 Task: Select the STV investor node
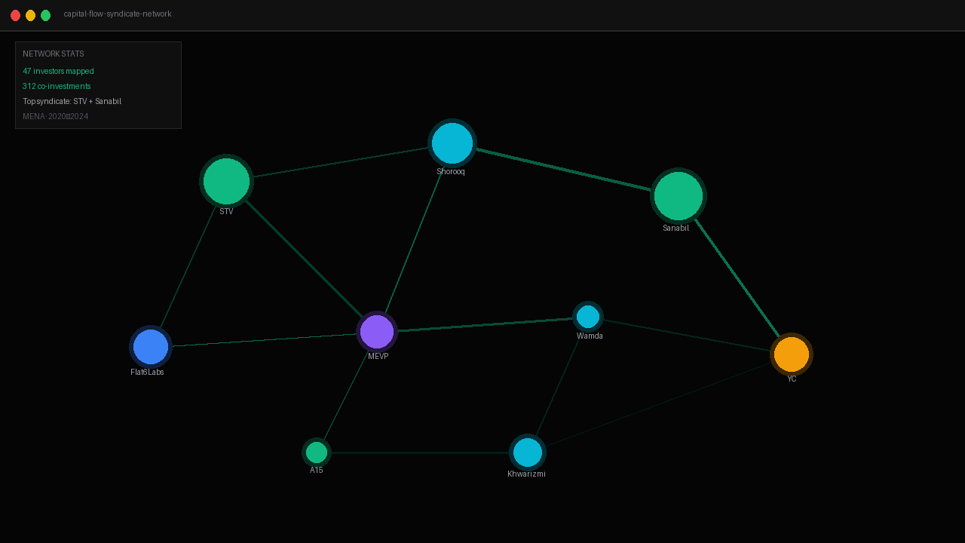(226, 181)
